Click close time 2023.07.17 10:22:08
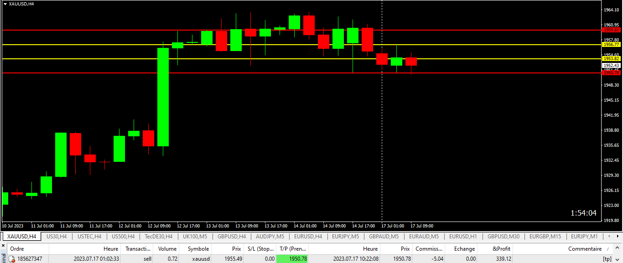This screenshot has height=263, width=623. 356,259
